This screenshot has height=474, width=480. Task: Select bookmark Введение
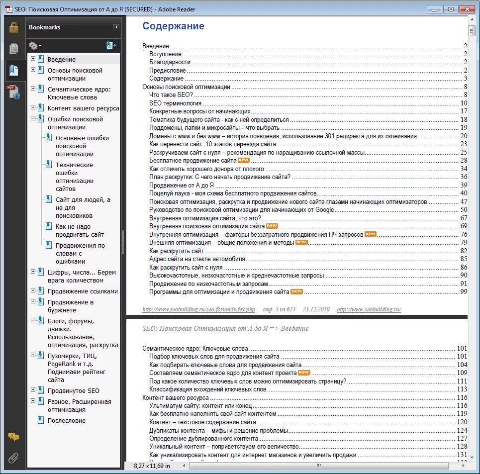(x=62, y=59)
